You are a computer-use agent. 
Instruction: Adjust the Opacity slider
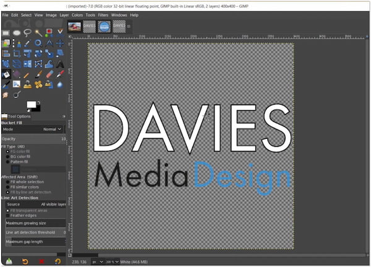[33, 139]
